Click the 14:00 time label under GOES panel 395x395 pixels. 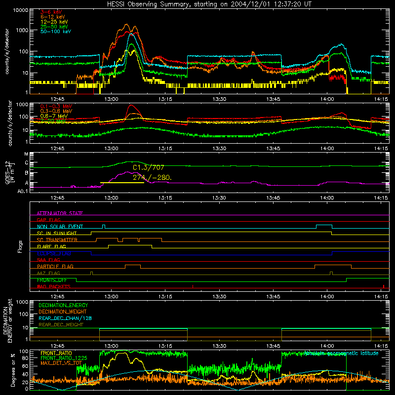[x=327, y=198]
